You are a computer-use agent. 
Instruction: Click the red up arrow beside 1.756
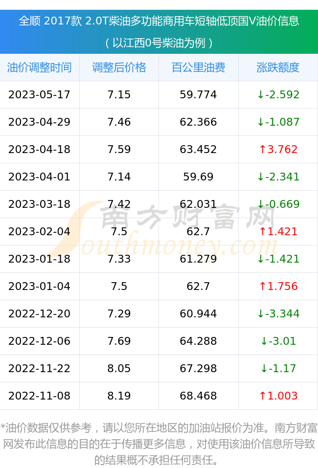[x=263, y=286]
